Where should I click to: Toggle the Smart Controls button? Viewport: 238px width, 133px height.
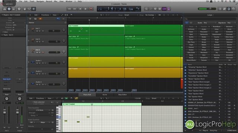[25, 9]
